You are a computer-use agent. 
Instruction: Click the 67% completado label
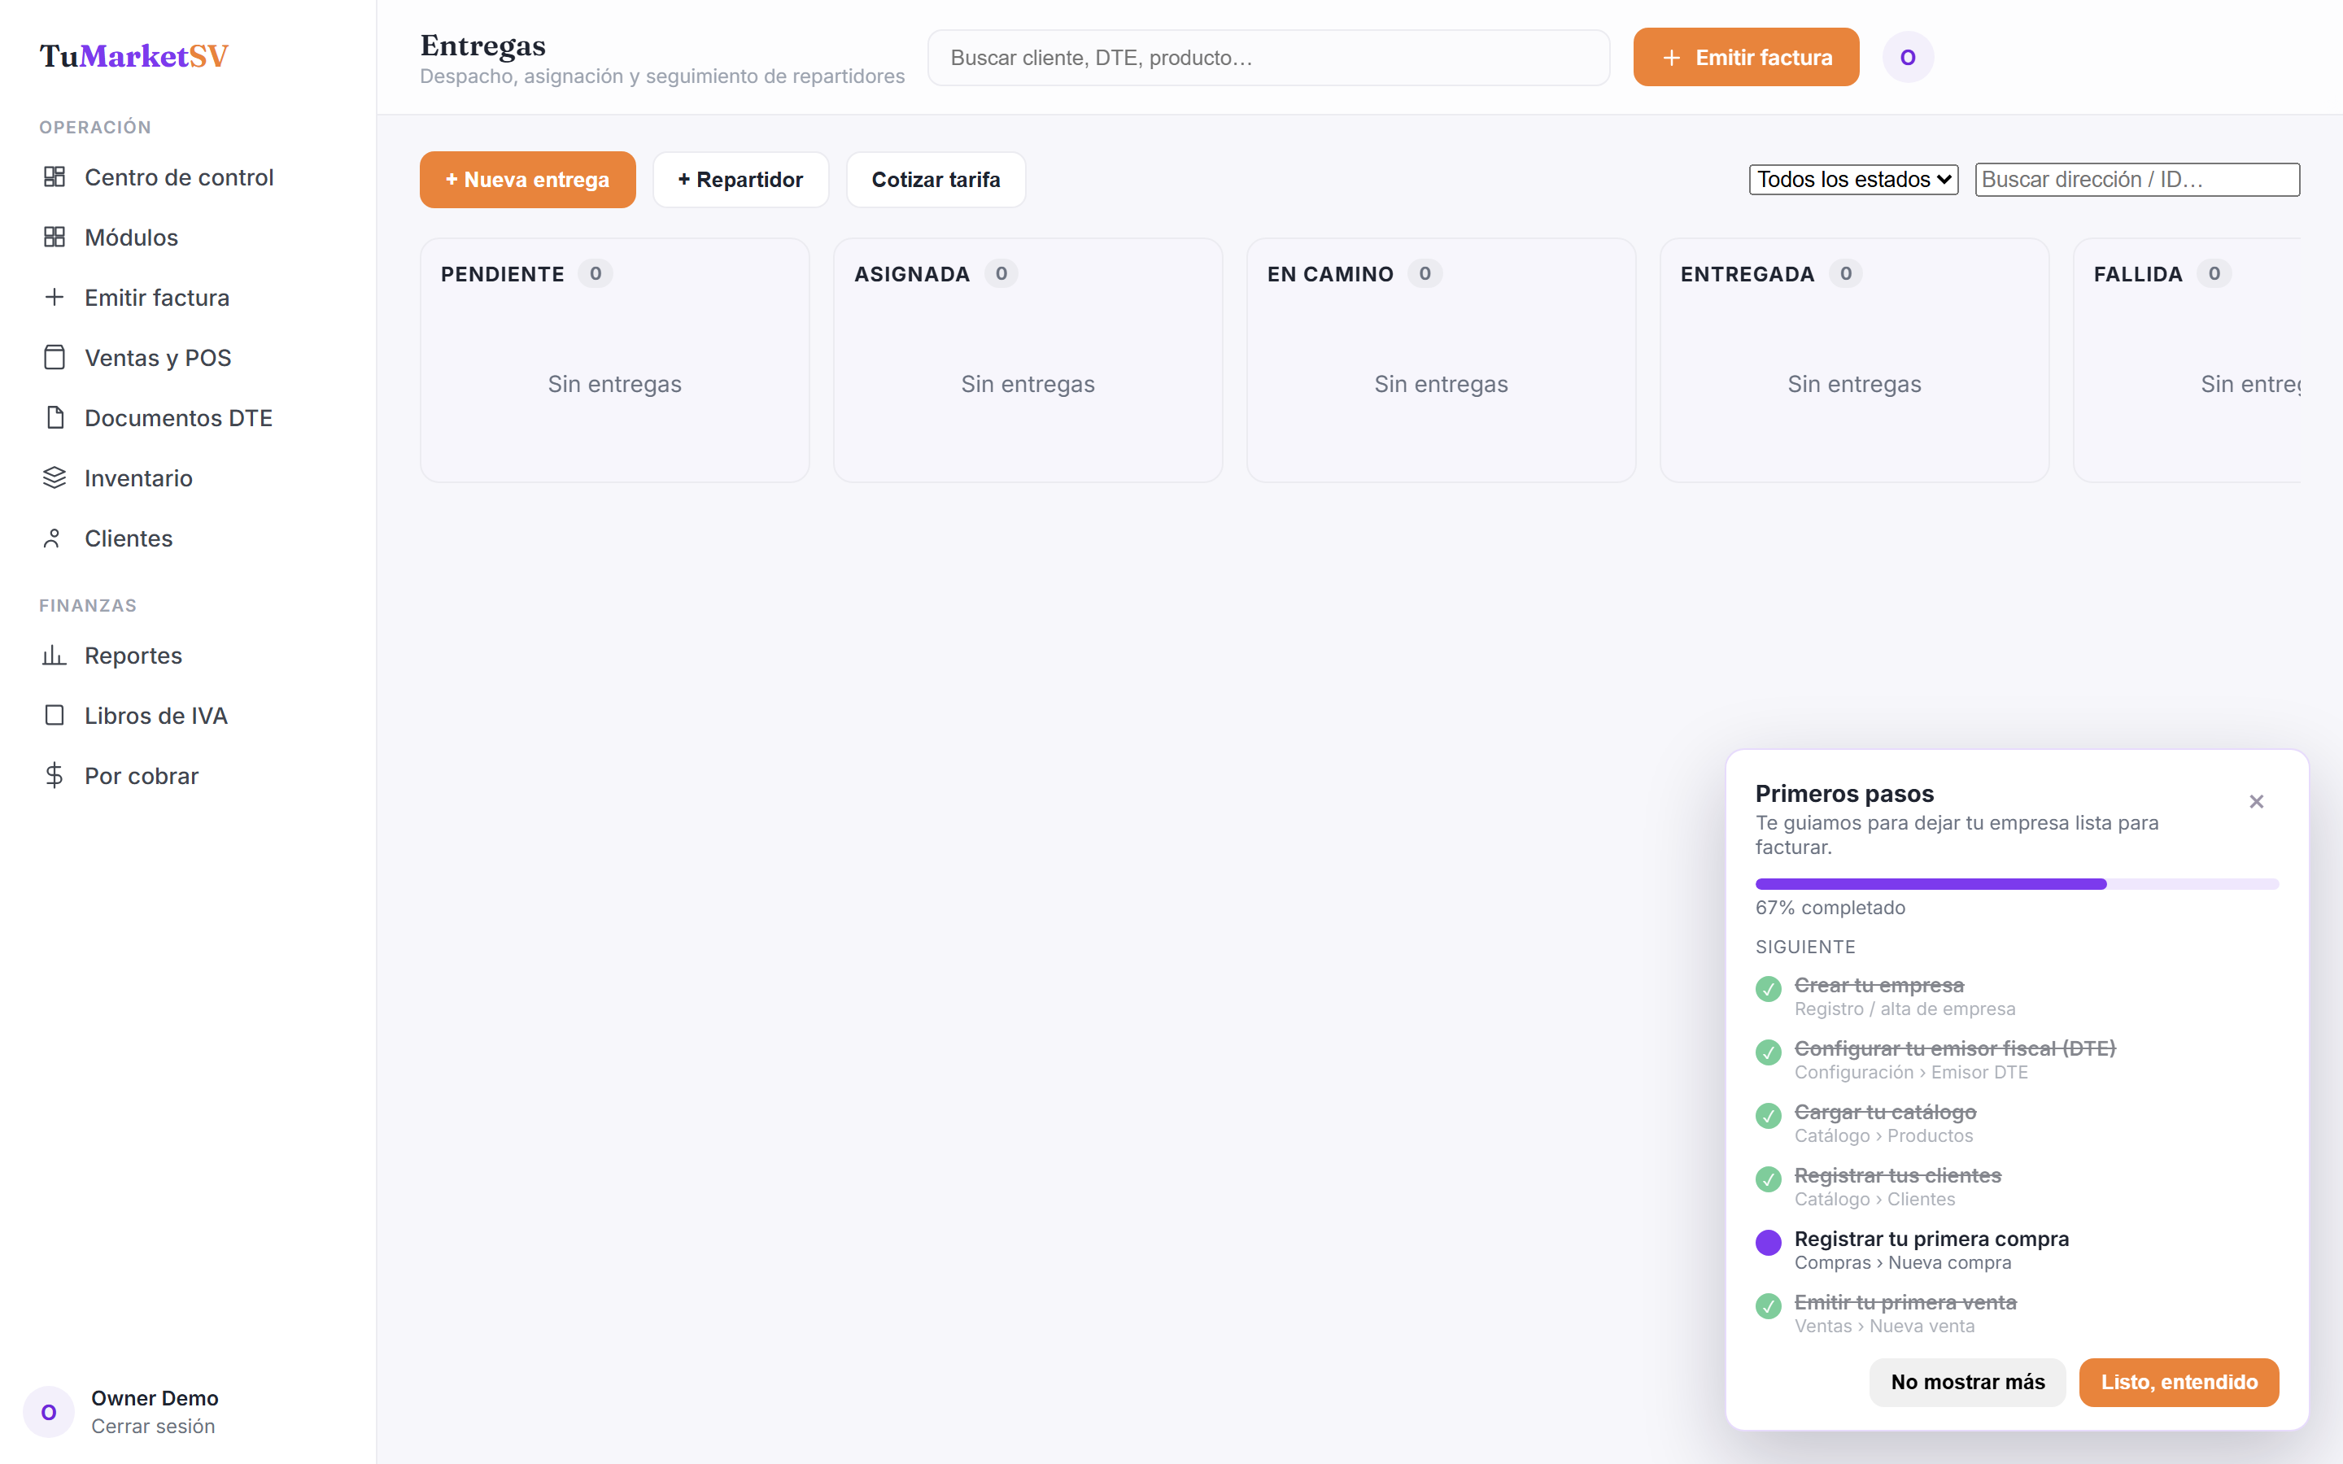1830,907
